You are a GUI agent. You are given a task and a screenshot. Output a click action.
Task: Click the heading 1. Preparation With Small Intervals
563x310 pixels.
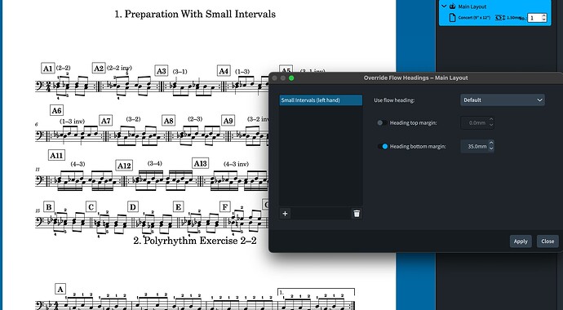coord(195,14)
